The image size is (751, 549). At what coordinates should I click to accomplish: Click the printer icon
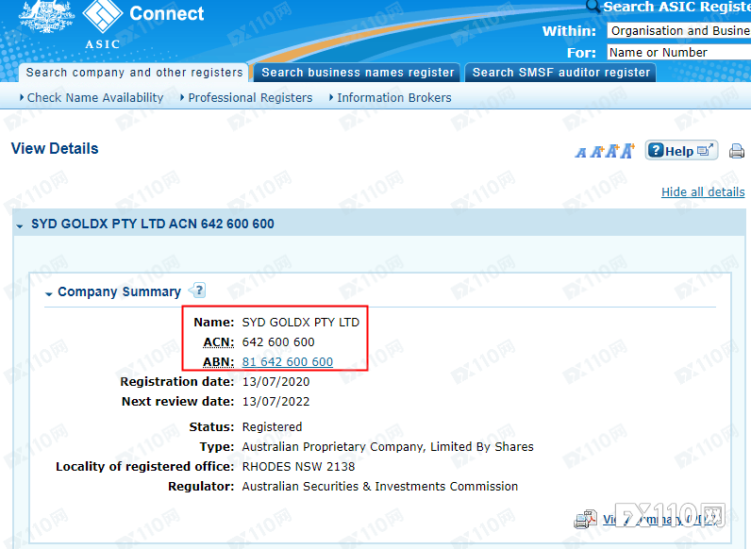tap(736, 151)
